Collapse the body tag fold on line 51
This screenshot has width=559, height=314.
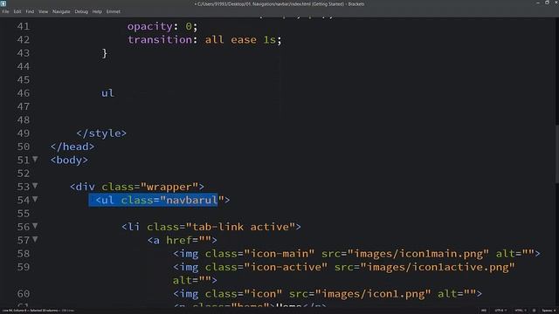click(35, 159)
